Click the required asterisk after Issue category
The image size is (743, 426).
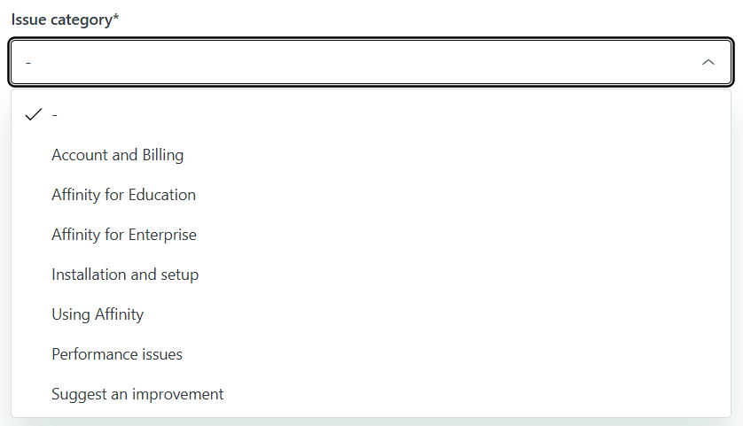coord(116,18)
